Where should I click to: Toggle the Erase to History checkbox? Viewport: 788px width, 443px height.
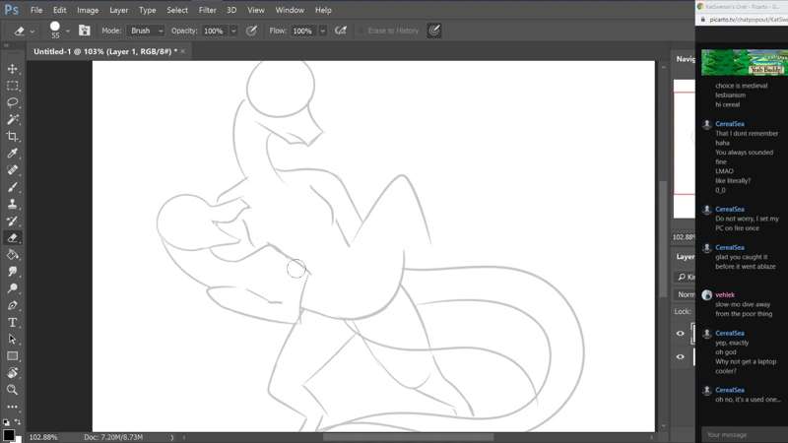(x=360, y=31)
